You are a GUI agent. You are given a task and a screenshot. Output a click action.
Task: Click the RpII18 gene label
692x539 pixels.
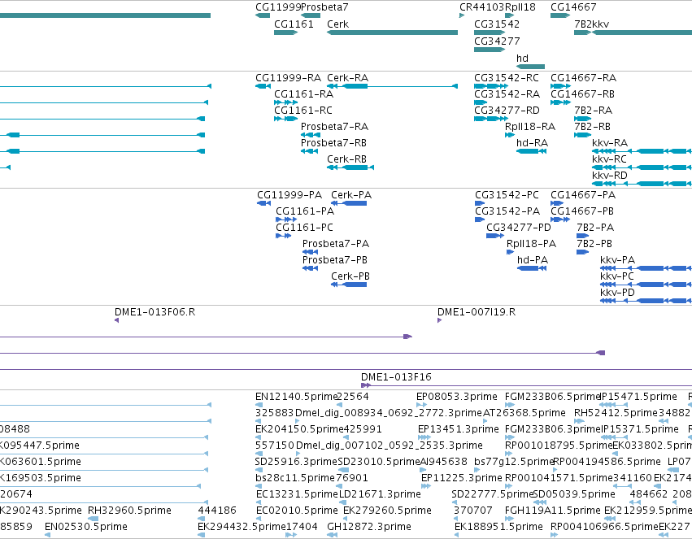click(520, 7)
